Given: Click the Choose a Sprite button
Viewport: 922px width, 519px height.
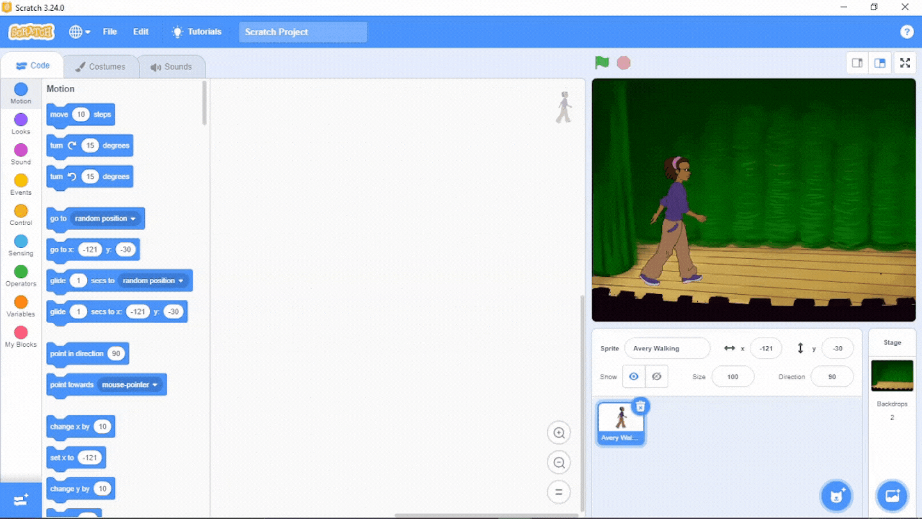Looking at the screenshot, I should pos(836,495).
